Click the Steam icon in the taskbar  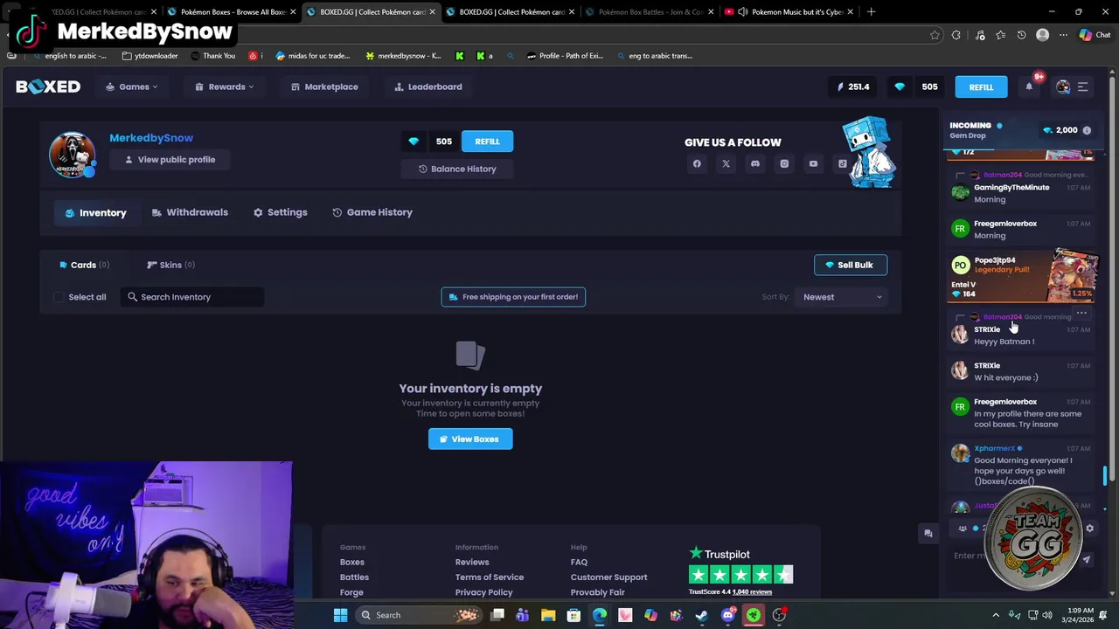[701, 615]
